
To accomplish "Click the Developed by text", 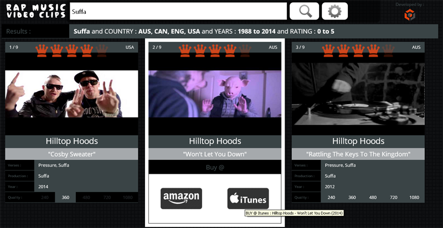I will [410, 4].
